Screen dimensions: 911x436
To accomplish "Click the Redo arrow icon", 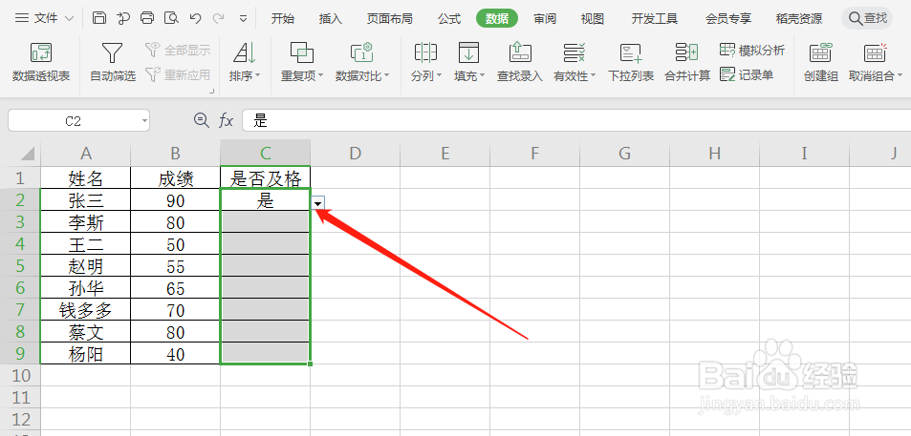I will (x=219, y=18).
